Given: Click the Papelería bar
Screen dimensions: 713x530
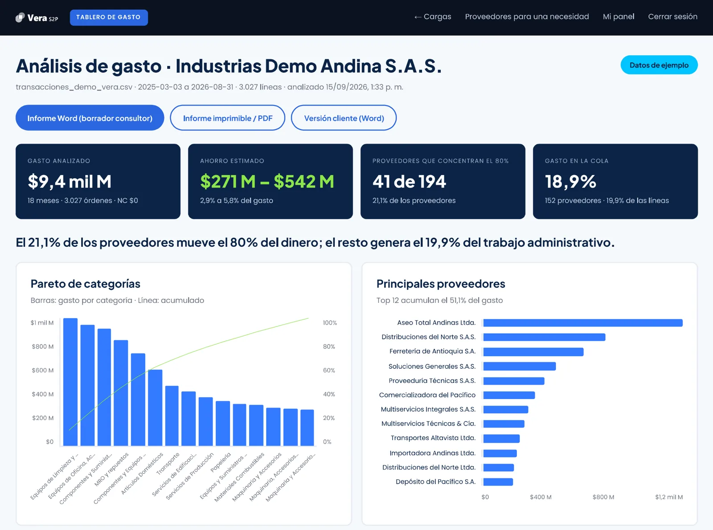Looking at the screenshot, I should 223,423.
